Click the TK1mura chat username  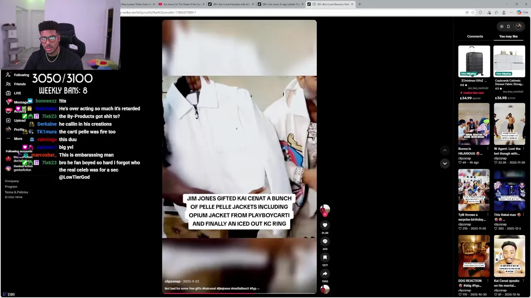click(46, 132)
